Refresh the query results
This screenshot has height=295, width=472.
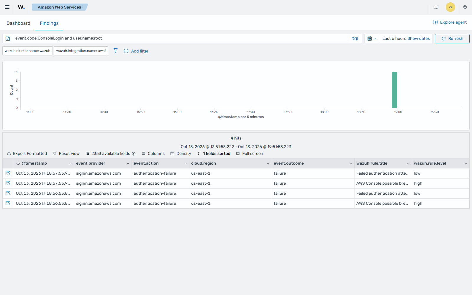coord(452,39)
